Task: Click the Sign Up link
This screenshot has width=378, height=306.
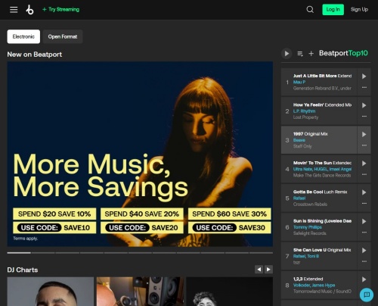Action: 359,10
